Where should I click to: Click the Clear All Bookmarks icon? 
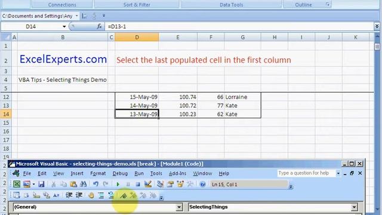click(153, 195)
